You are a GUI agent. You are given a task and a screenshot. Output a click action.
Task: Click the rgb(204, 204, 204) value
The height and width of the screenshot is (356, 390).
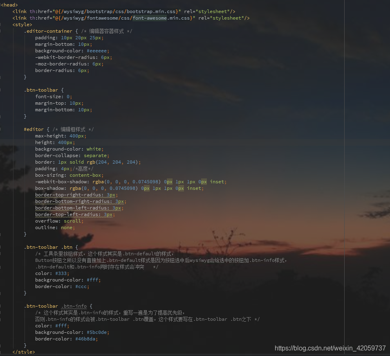tap(112, 162)
